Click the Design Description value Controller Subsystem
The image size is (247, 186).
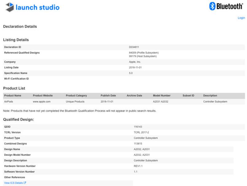[x=146, y=161]
